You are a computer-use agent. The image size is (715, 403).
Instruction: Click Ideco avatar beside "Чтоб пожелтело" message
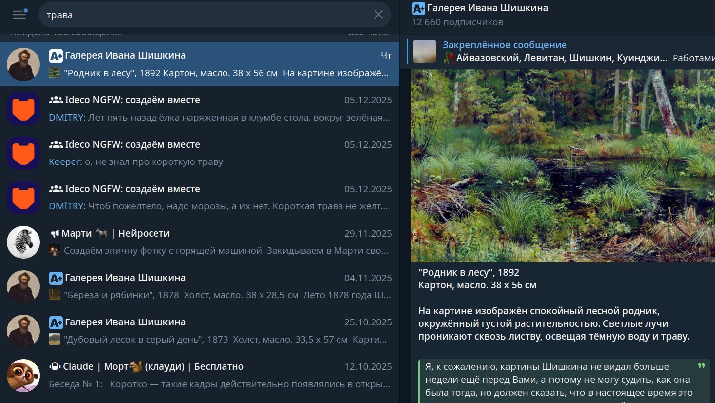tap(23, 198)
